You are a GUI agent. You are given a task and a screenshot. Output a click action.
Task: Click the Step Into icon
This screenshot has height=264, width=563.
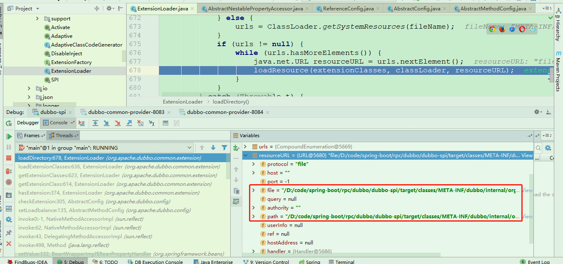[107, 123]
